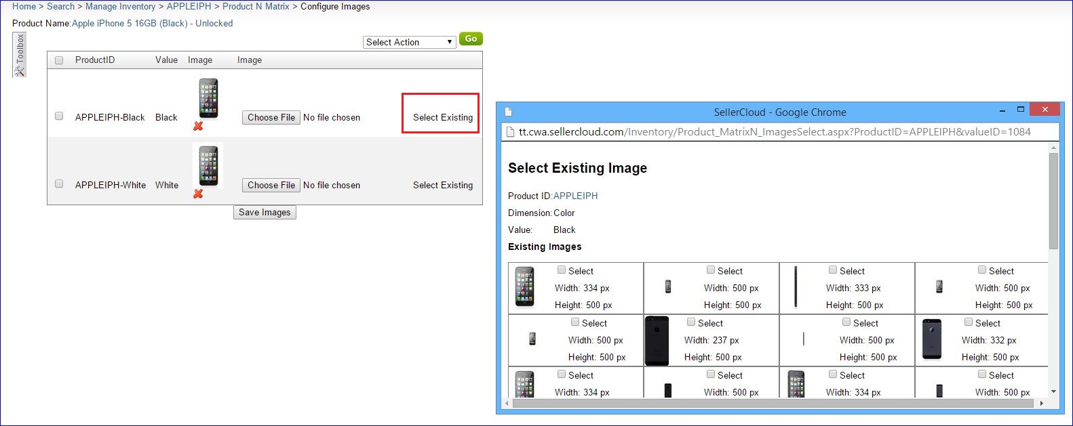Image resolution: width=1073 pixels, height=426 pixels.
Task: Delete image of APPLEIPH-White row
Action: pos(198,194)
